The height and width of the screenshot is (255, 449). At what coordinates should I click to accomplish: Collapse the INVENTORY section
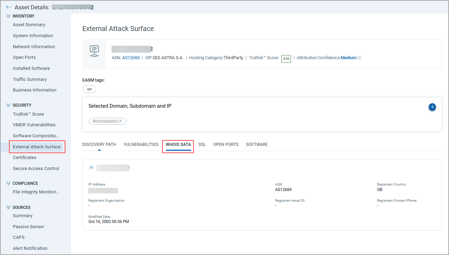8,15
